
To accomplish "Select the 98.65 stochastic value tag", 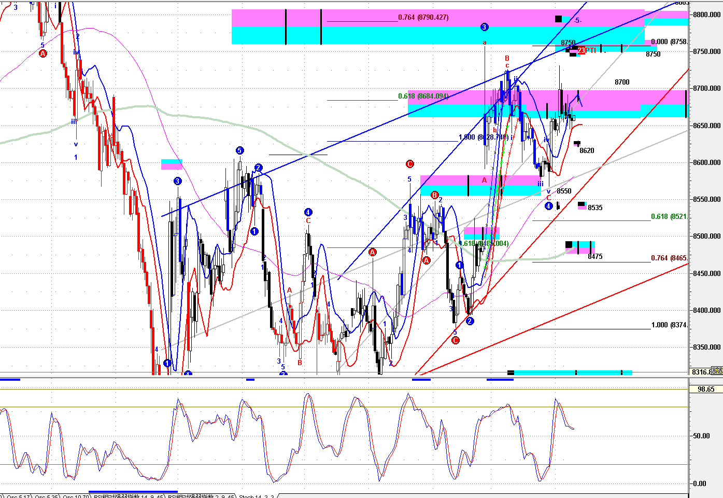I will [x=706, y=389].
